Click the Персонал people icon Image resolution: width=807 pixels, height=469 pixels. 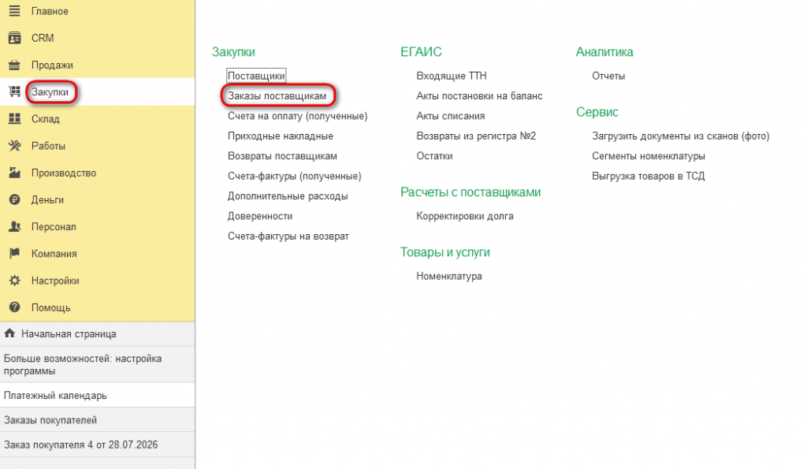tap(14, 226)
